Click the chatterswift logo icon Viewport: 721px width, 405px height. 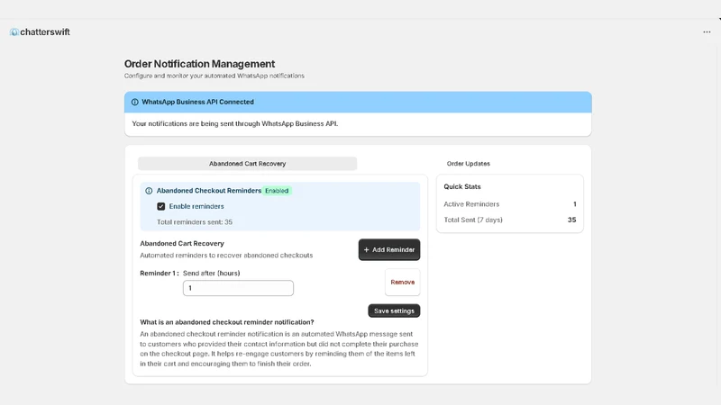14,32
